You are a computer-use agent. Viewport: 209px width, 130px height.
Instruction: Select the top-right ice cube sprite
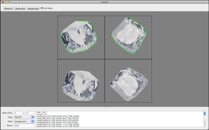click(x=128, y=35)
